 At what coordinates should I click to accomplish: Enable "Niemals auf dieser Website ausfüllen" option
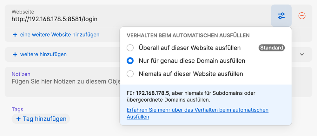coord(130,74)
